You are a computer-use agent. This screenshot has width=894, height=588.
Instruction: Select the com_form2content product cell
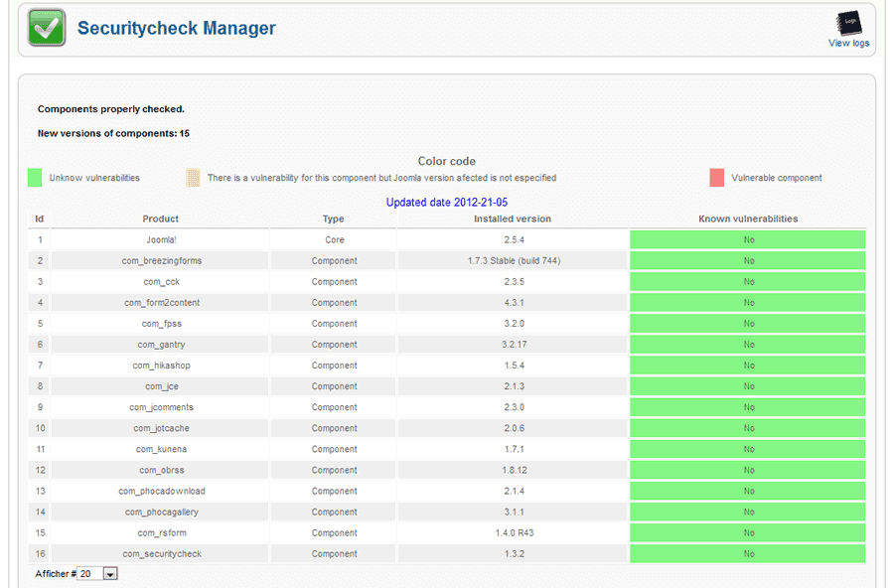tap(161, 303)
